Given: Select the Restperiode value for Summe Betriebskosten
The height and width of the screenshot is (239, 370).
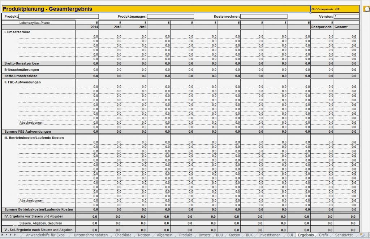Looking at the screenshot, I should (x=322, y=209).
